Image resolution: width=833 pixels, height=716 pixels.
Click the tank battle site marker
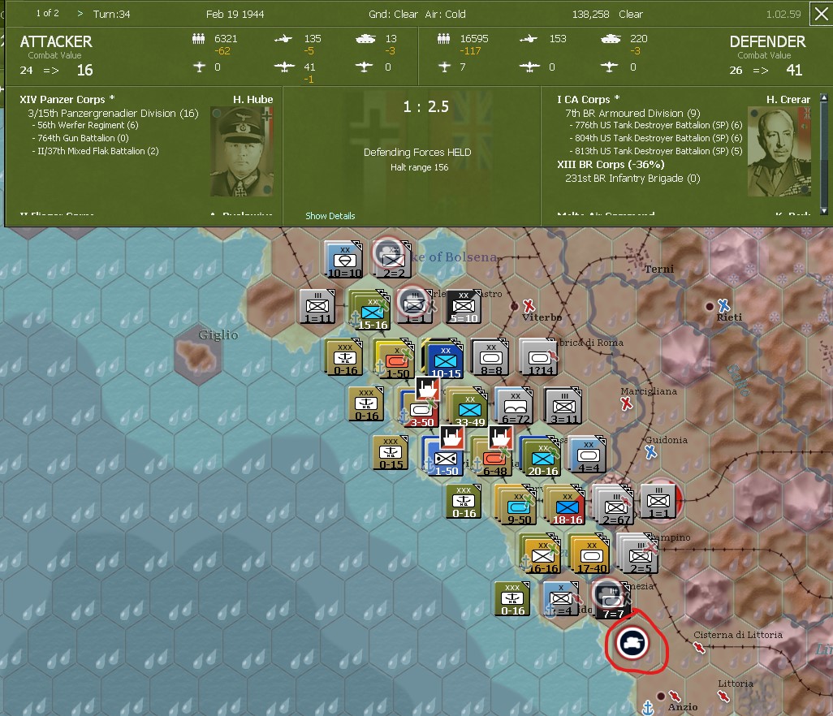(632, 643)
